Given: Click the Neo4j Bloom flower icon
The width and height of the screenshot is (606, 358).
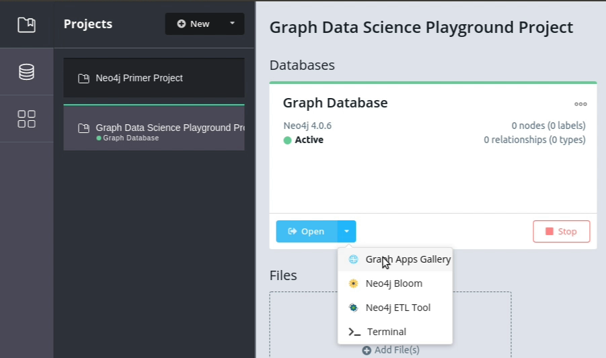Looking at the screenshot, I should tap(353, 283).
